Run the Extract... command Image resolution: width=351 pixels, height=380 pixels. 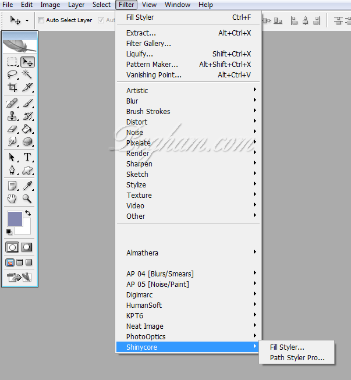(188, 33)
